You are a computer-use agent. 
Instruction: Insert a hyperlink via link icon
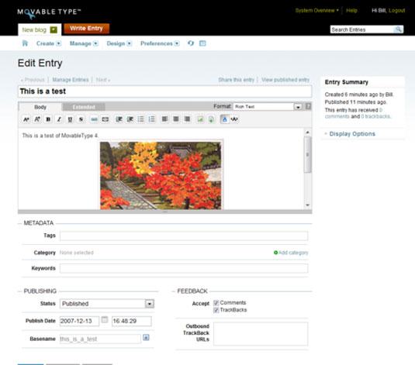click(94, 119)
